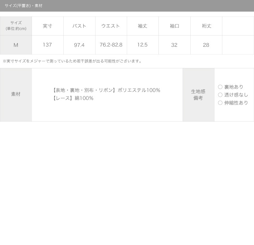Click the サイズ(平置き)・素材 header bar
The image size is (254, 245).
[x=127, y=6]
